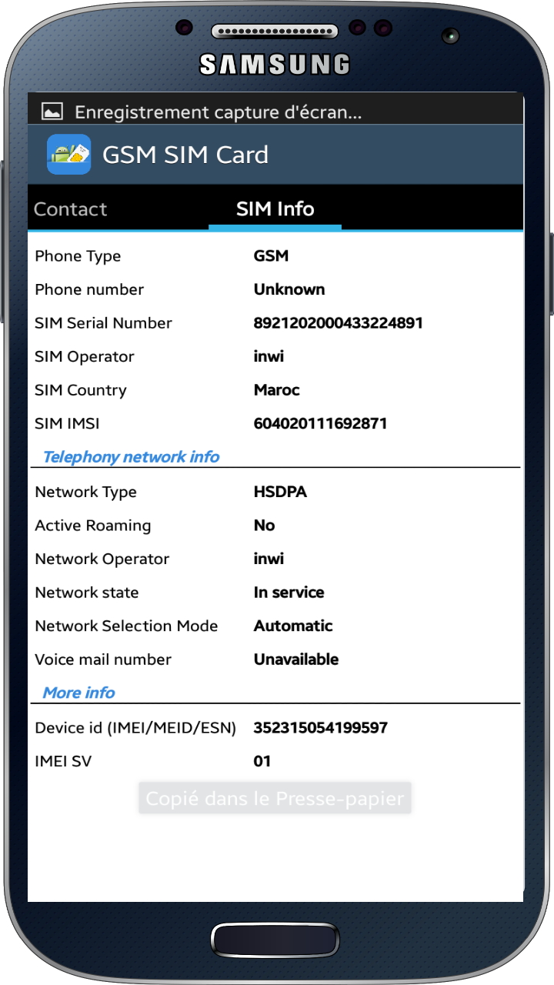
Task: Tap the Unknown phone number value
Action: pyautogui.click(x=289, y=289)
